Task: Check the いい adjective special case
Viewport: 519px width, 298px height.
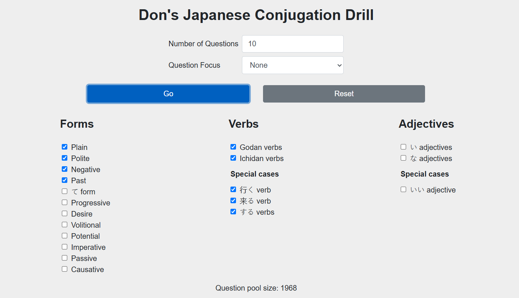Action: click(403, 189)
